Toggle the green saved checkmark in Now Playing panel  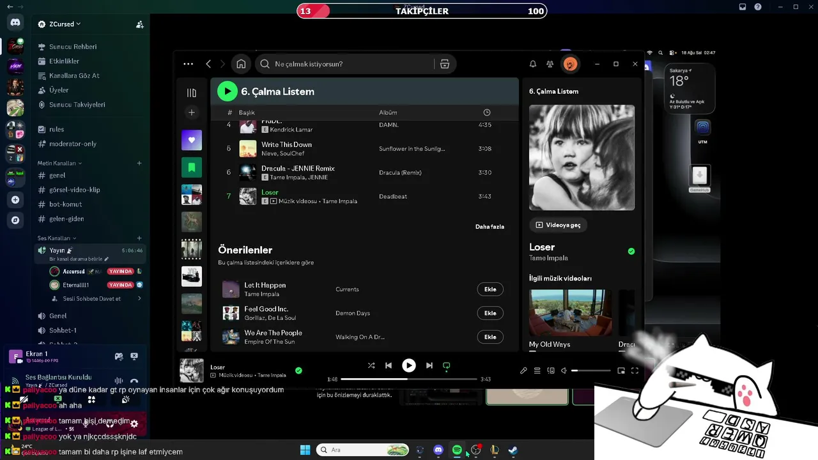pos(631,251)
